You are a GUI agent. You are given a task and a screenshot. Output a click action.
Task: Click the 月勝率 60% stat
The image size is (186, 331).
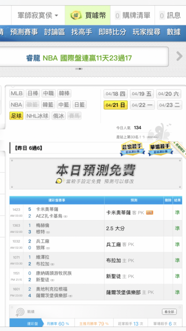(58, 324)
